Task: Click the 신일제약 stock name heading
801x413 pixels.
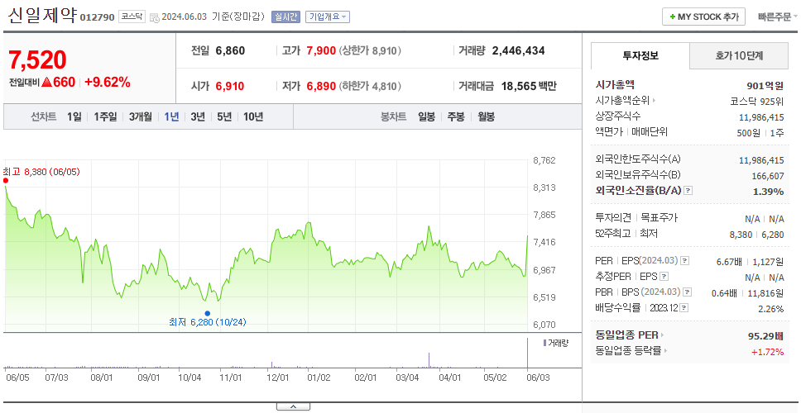Action: tap(42, 16)
